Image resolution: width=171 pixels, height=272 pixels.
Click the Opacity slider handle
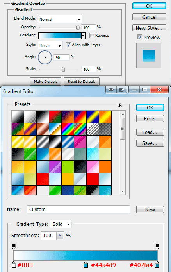(78, 27)
